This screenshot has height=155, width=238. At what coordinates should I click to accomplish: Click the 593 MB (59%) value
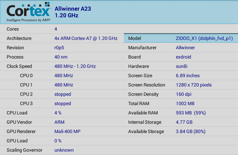(191, 113)
